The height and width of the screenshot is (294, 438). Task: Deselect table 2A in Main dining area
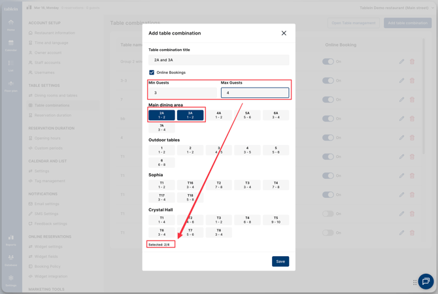click(x=161, y=115)
